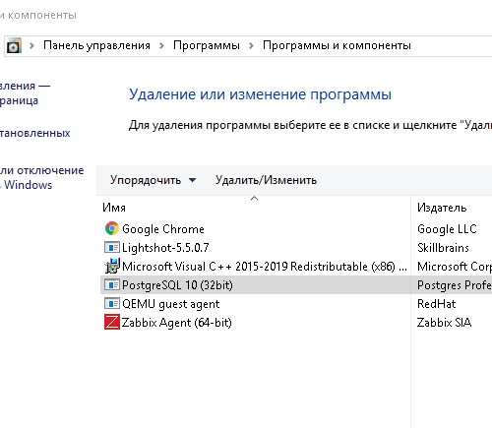Click the Google Chrome program icon
The image size is (492, 428).
(x=112, y=228)
